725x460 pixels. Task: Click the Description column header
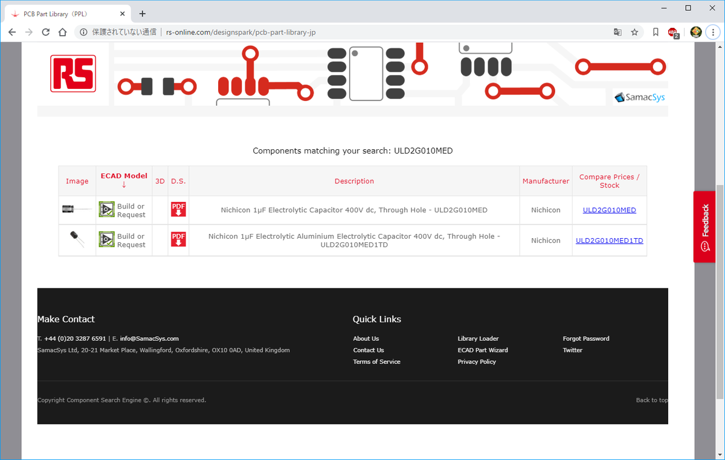click(x=354, y=181)
